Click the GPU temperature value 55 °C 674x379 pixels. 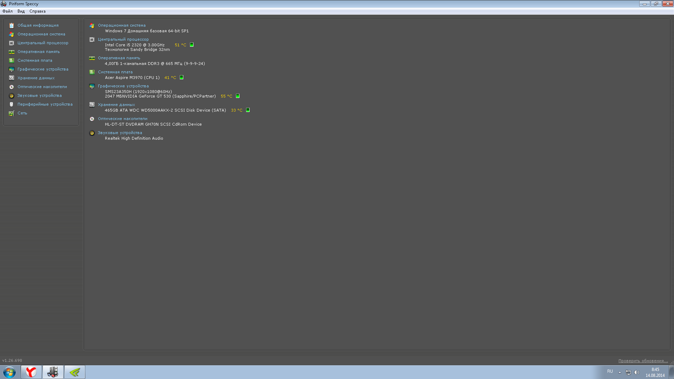tap(226, 96)
